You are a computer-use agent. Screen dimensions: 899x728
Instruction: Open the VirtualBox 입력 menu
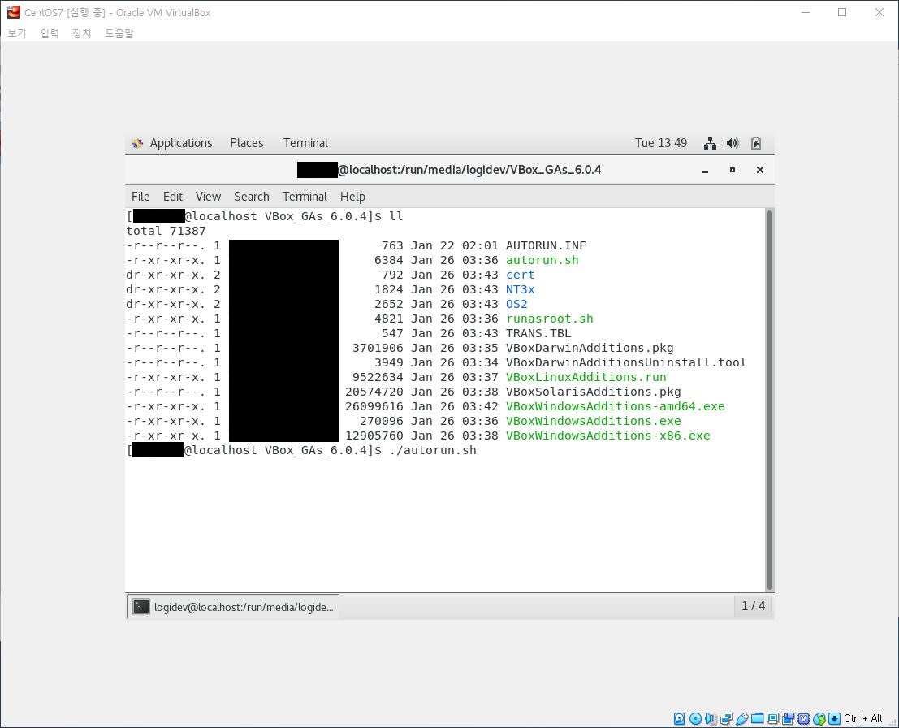point(50,33)
